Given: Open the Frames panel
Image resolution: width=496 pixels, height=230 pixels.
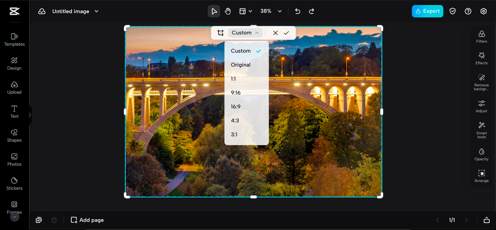Looking at the screenshot, I should coord(14,207).
